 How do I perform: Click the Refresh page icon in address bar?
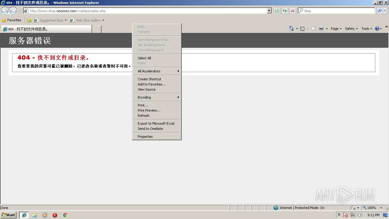[x=285, y=11]
